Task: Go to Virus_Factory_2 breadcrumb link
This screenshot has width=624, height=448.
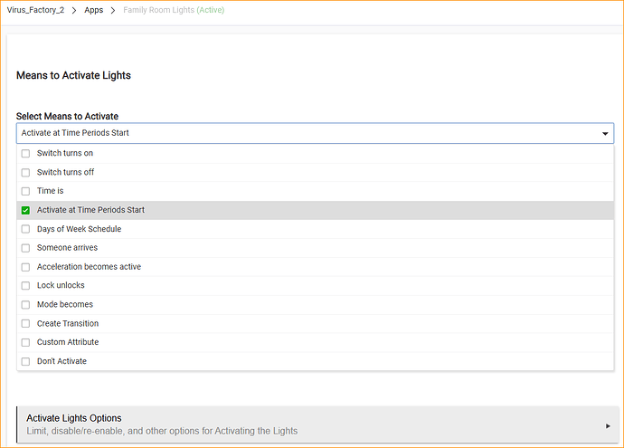Action: click(x=36, y=11)
